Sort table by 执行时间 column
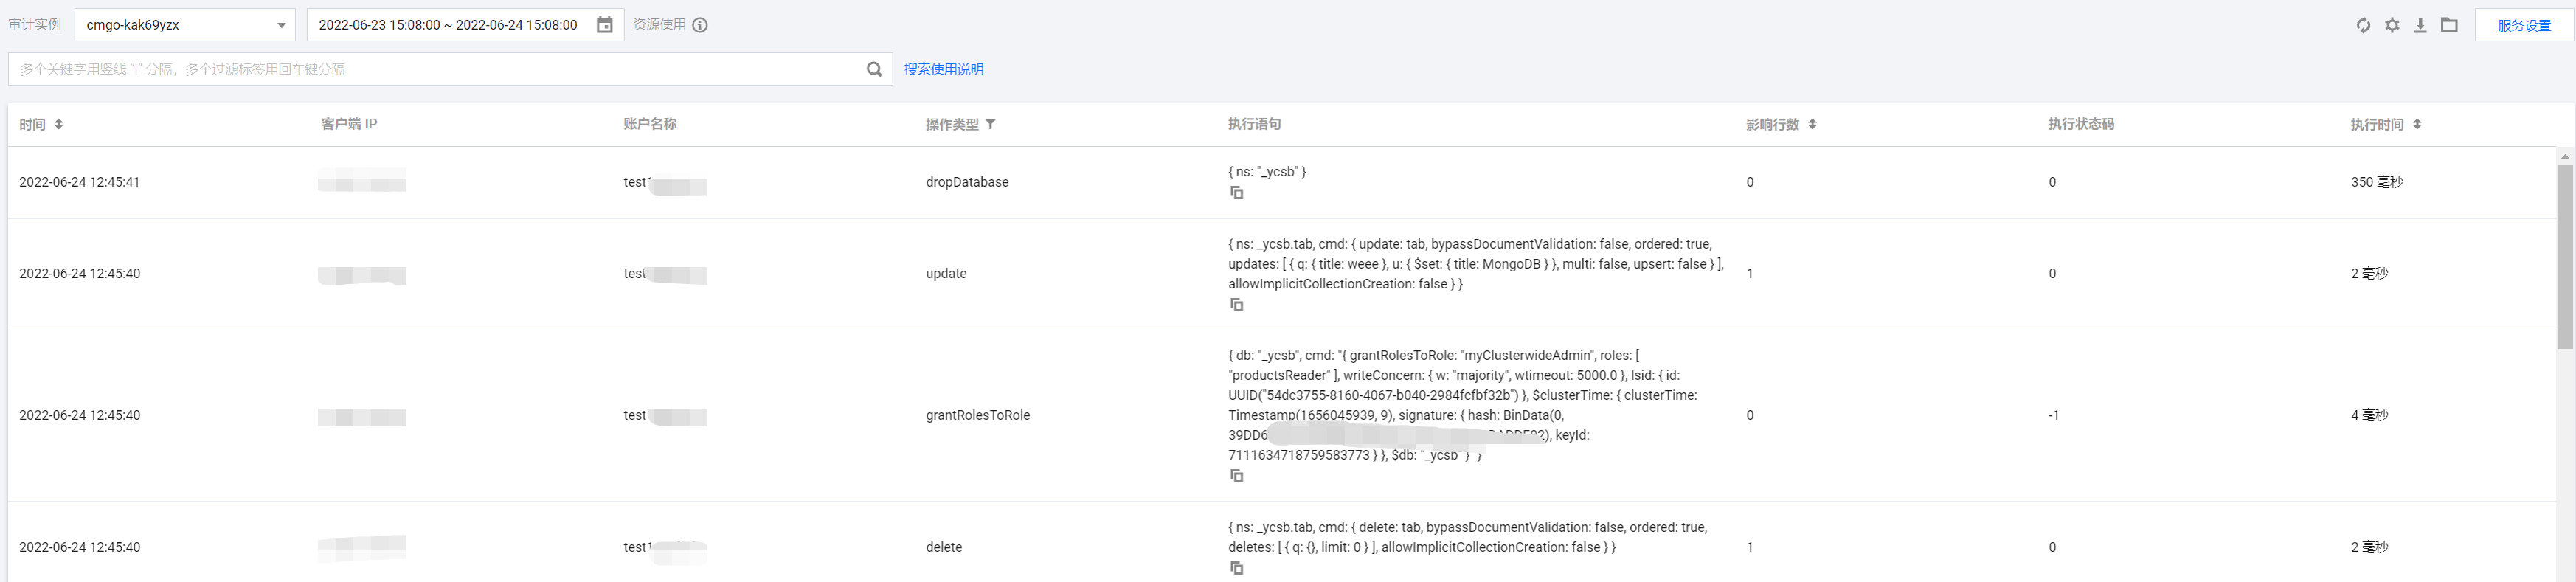 click(x=2417, y=124)
